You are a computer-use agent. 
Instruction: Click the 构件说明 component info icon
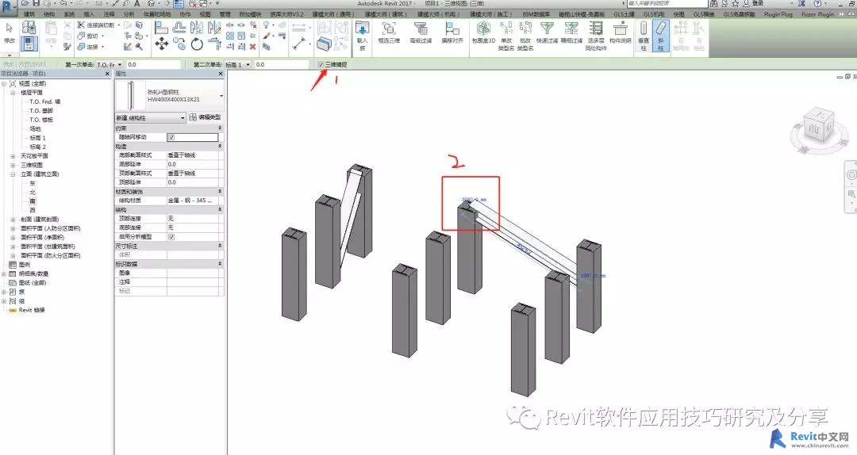(620, 32)
